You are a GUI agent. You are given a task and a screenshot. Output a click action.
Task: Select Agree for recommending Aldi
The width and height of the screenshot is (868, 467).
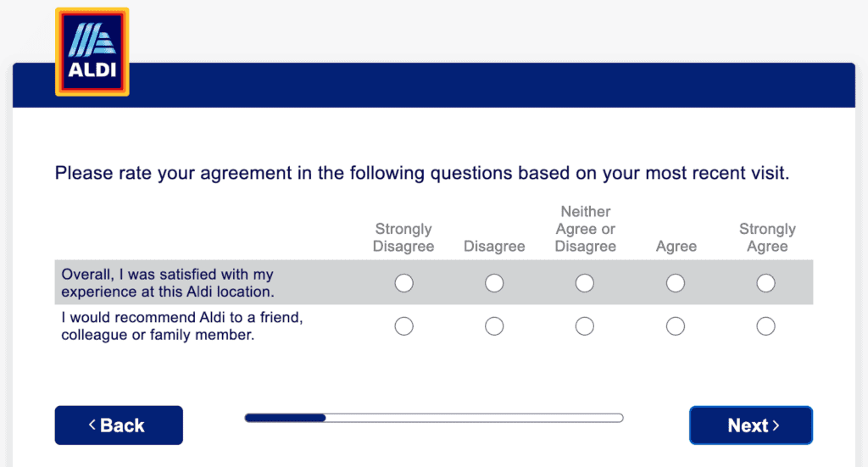click(676, 326)
